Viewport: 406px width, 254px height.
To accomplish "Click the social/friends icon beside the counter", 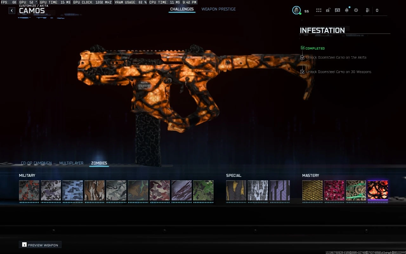I will (367, 10).
